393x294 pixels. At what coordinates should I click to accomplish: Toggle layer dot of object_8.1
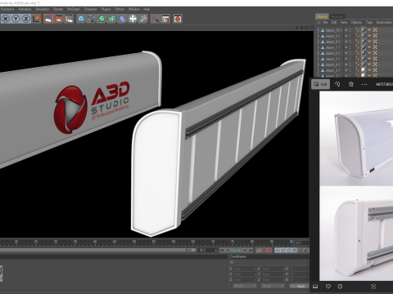pos(346,42)
